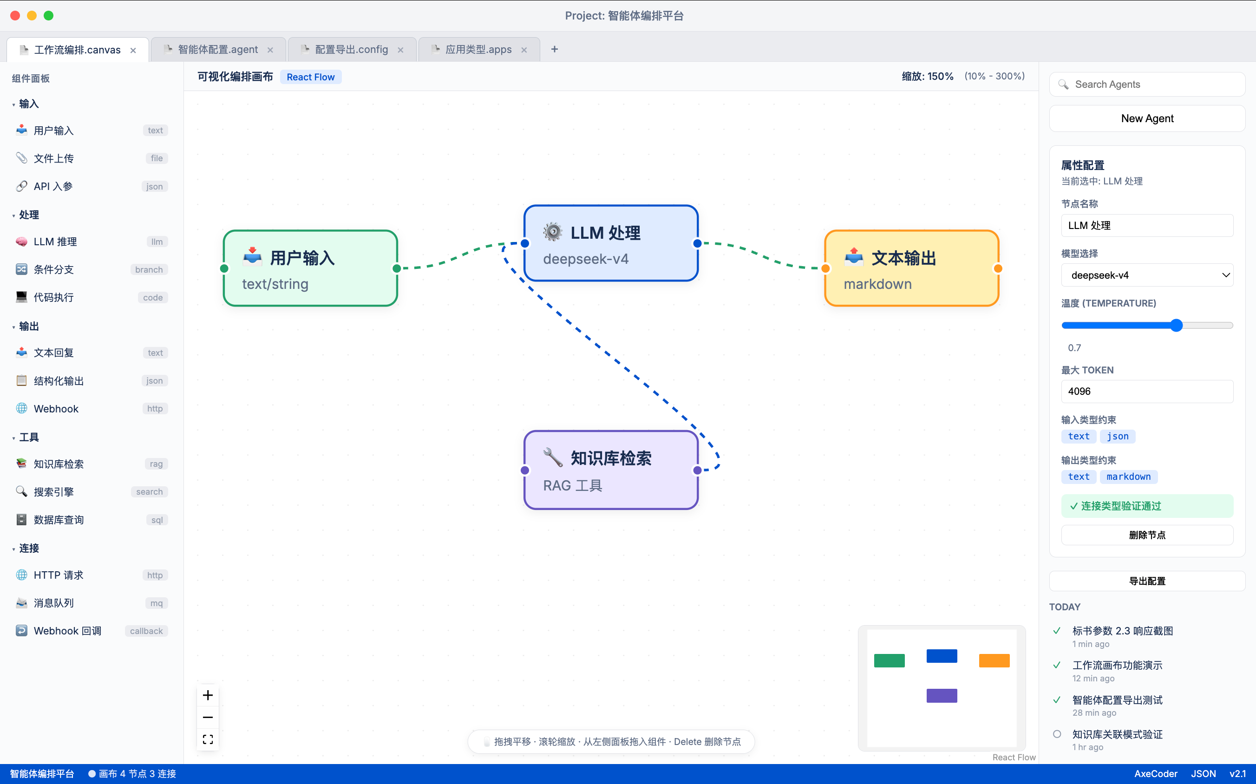Select the LLM 推理 brain icon
This screenshot has width=1256, height=784.
pos(21,242)
